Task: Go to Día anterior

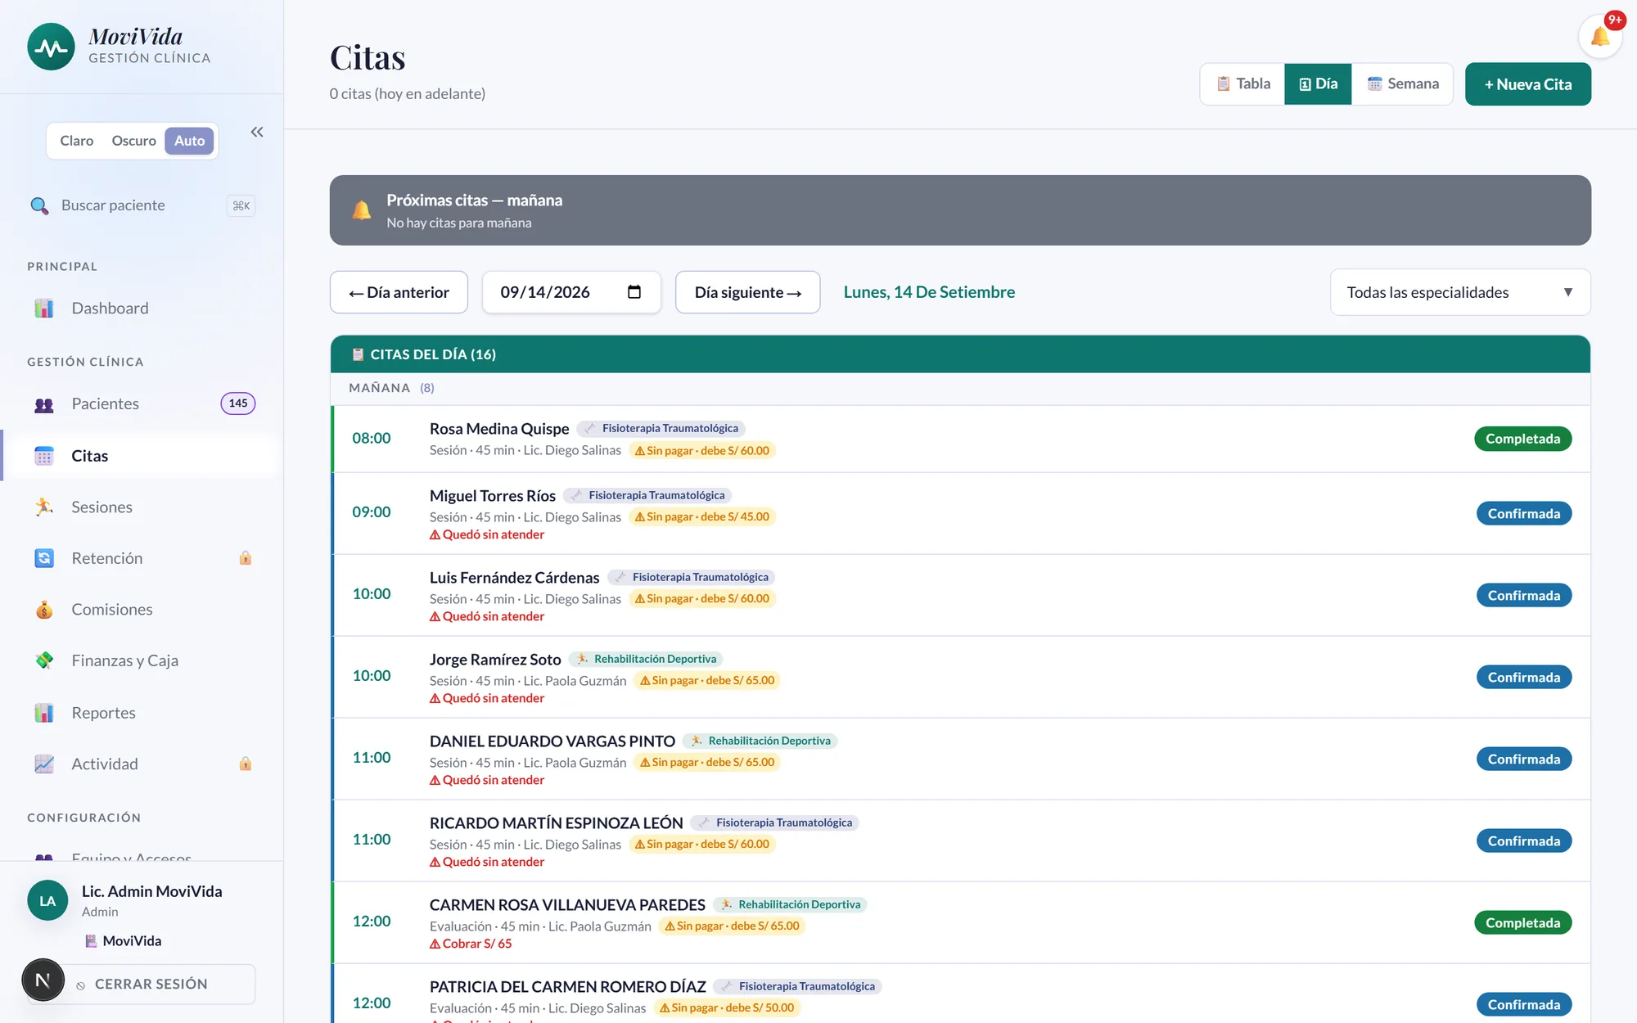Action: tap(399, 292)
